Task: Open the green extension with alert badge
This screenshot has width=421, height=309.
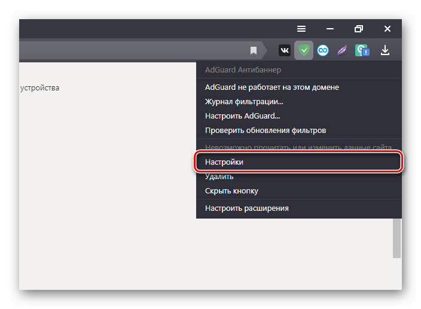Action: tap(362, 50)
